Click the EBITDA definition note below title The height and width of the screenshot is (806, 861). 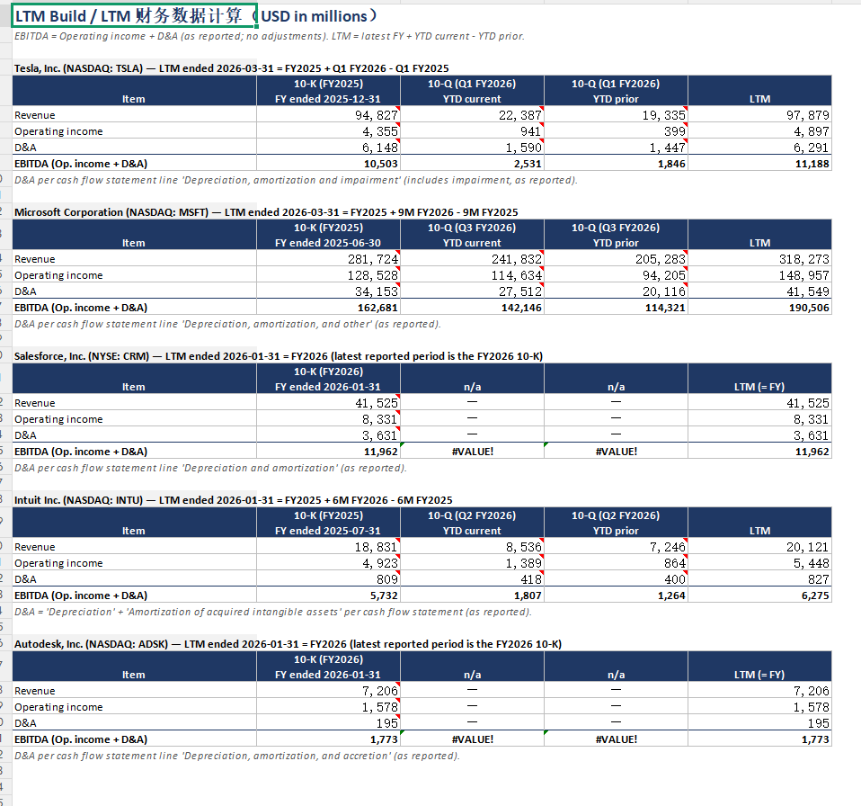click(x=269, y=36)
